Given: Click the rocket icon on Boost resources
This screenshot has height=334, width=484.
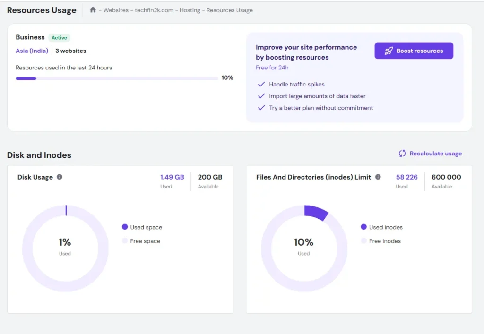Looking at the screenshot, I should (389, 51).
